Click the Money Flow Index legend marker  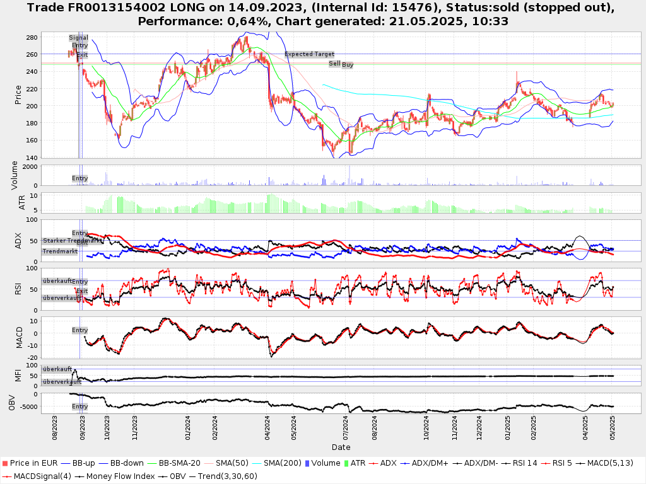[80, 476]
